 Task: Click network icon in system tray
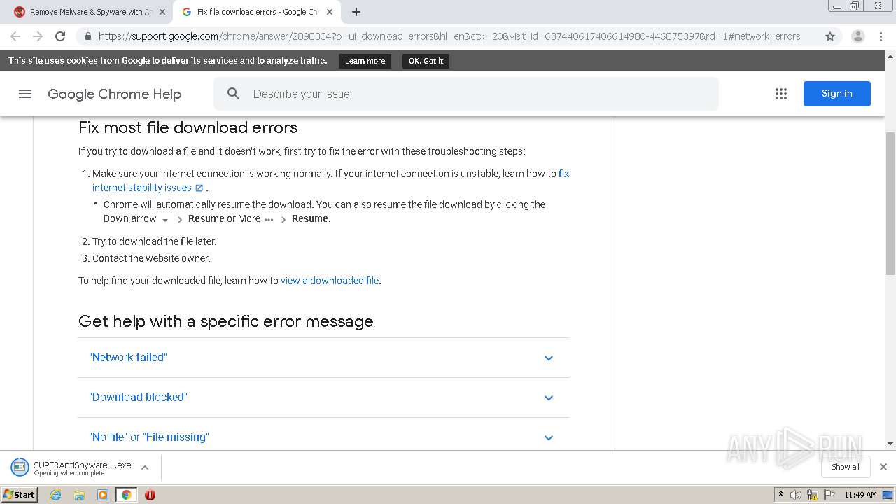813,495
